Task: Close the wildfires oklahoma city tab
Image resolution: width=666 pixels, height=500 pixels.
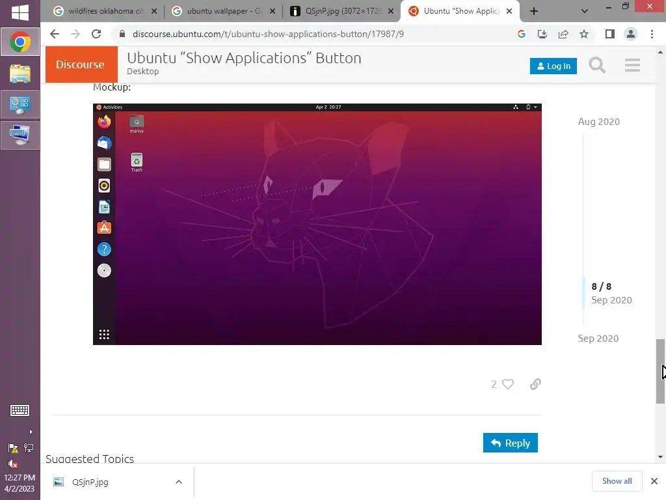Action: (x=154, y=11)
